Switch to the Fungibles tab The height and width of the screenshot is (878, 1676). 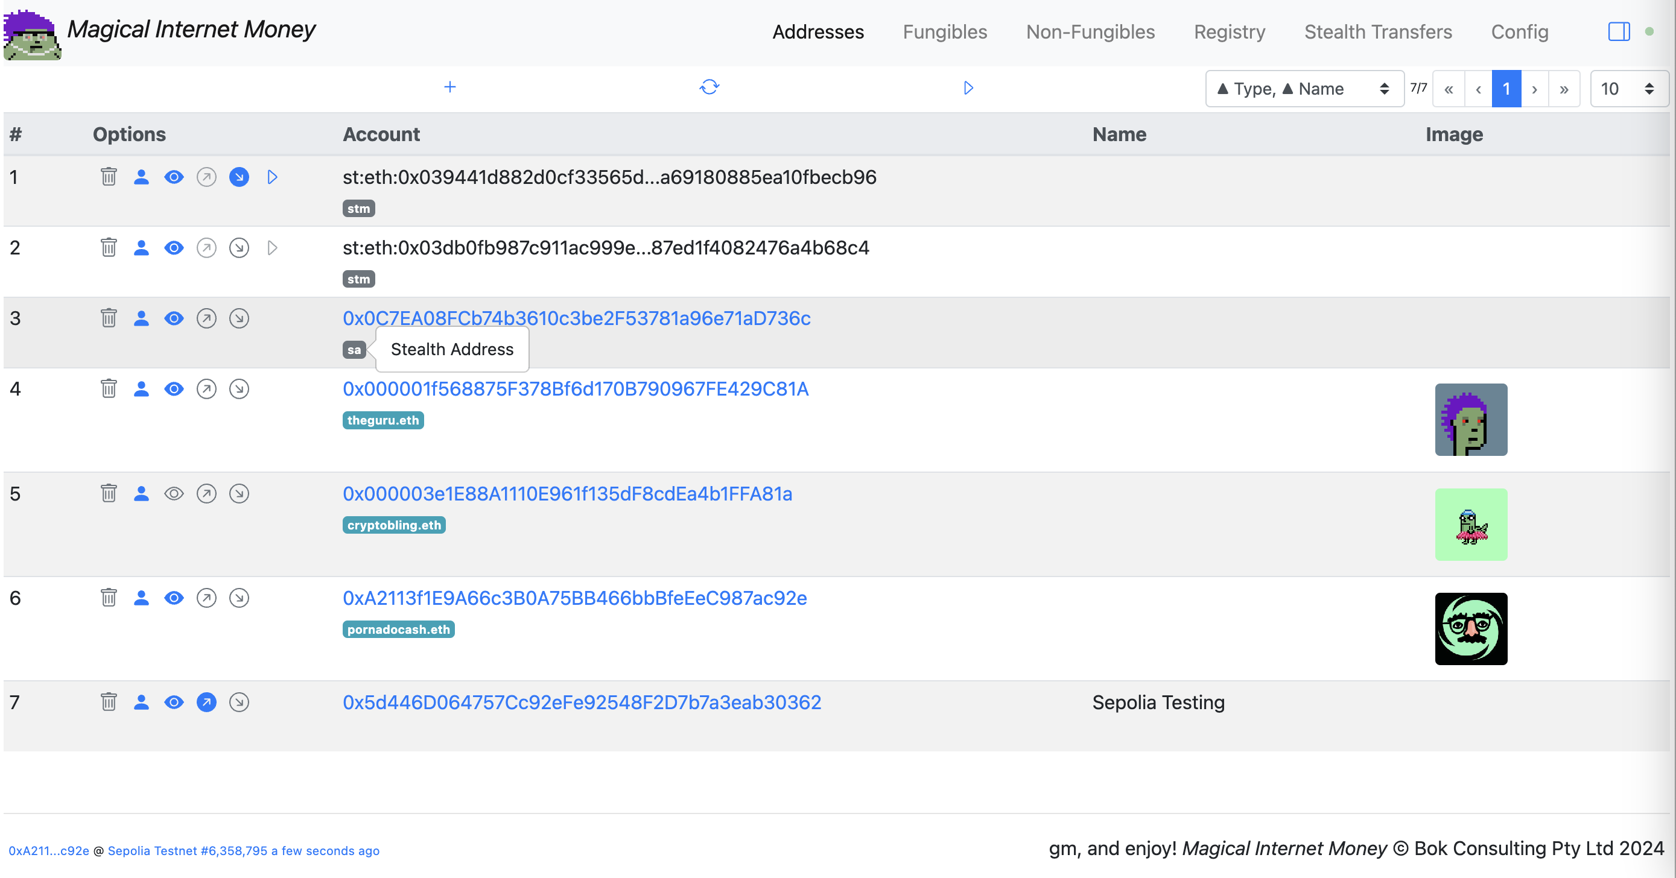(x=945, y=31)
